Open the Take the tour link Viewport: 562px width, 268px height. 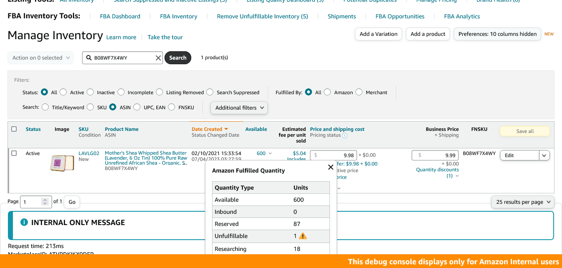click(165, 37)
